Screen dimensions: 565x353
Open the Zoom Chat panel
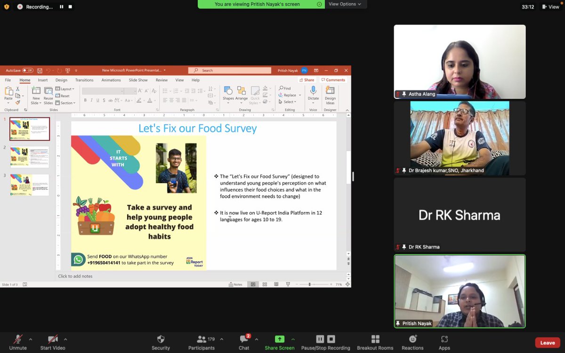click(244, 342)
